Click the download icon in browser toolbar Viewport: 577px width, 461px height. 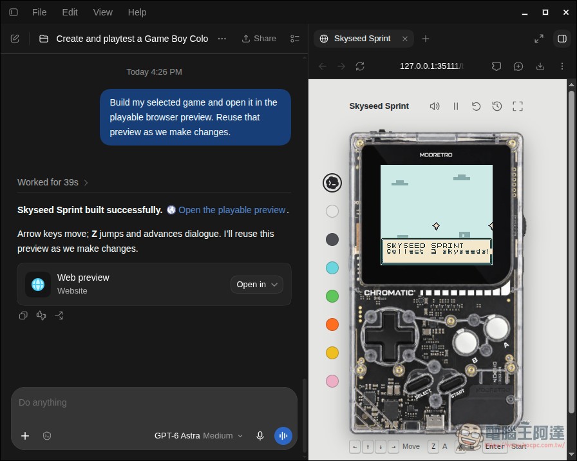[x=540, y=66]
